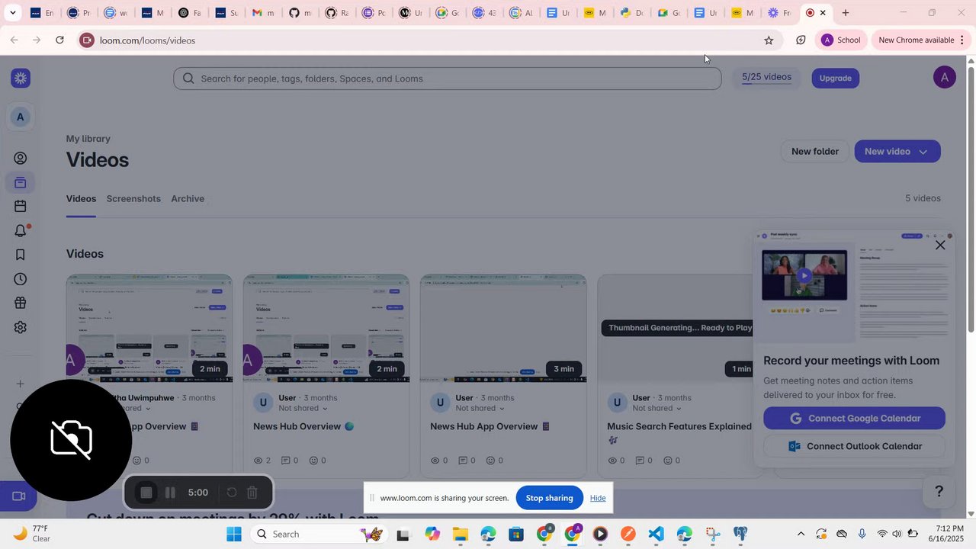Viewport: 976px width, 549px height.
Task: Open the Notifications bell icon
Action: tap(21, 230)
